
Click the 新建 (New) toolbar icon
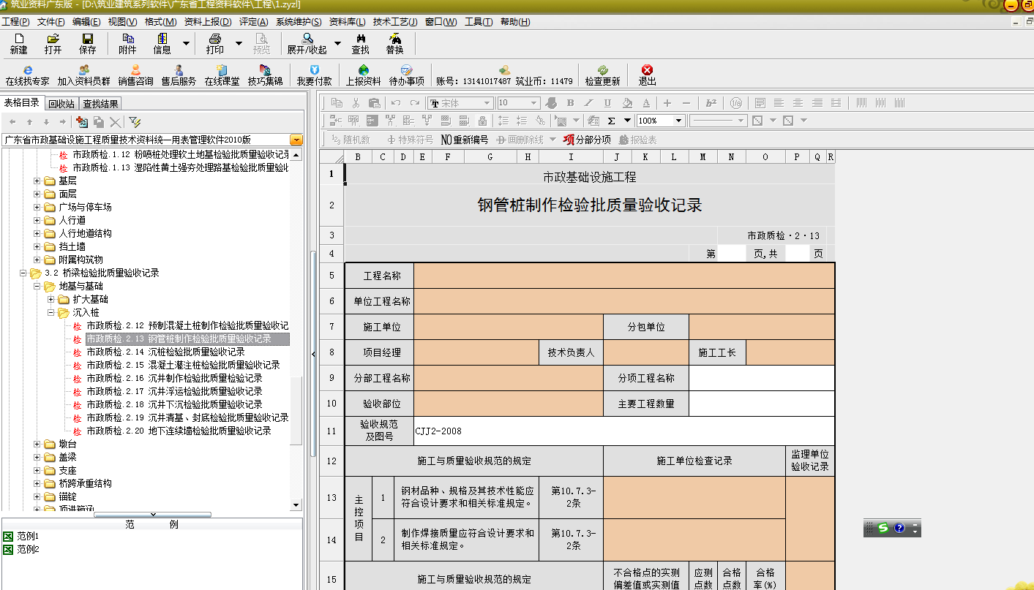[18, 43]
